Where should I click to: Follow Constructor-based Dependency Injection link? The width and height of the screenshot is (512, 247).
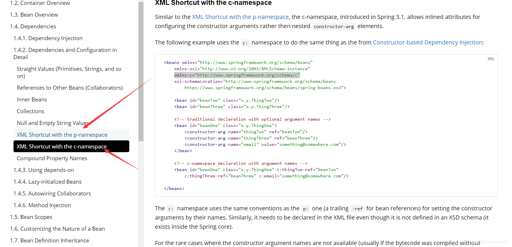click(x=428, y=42)
